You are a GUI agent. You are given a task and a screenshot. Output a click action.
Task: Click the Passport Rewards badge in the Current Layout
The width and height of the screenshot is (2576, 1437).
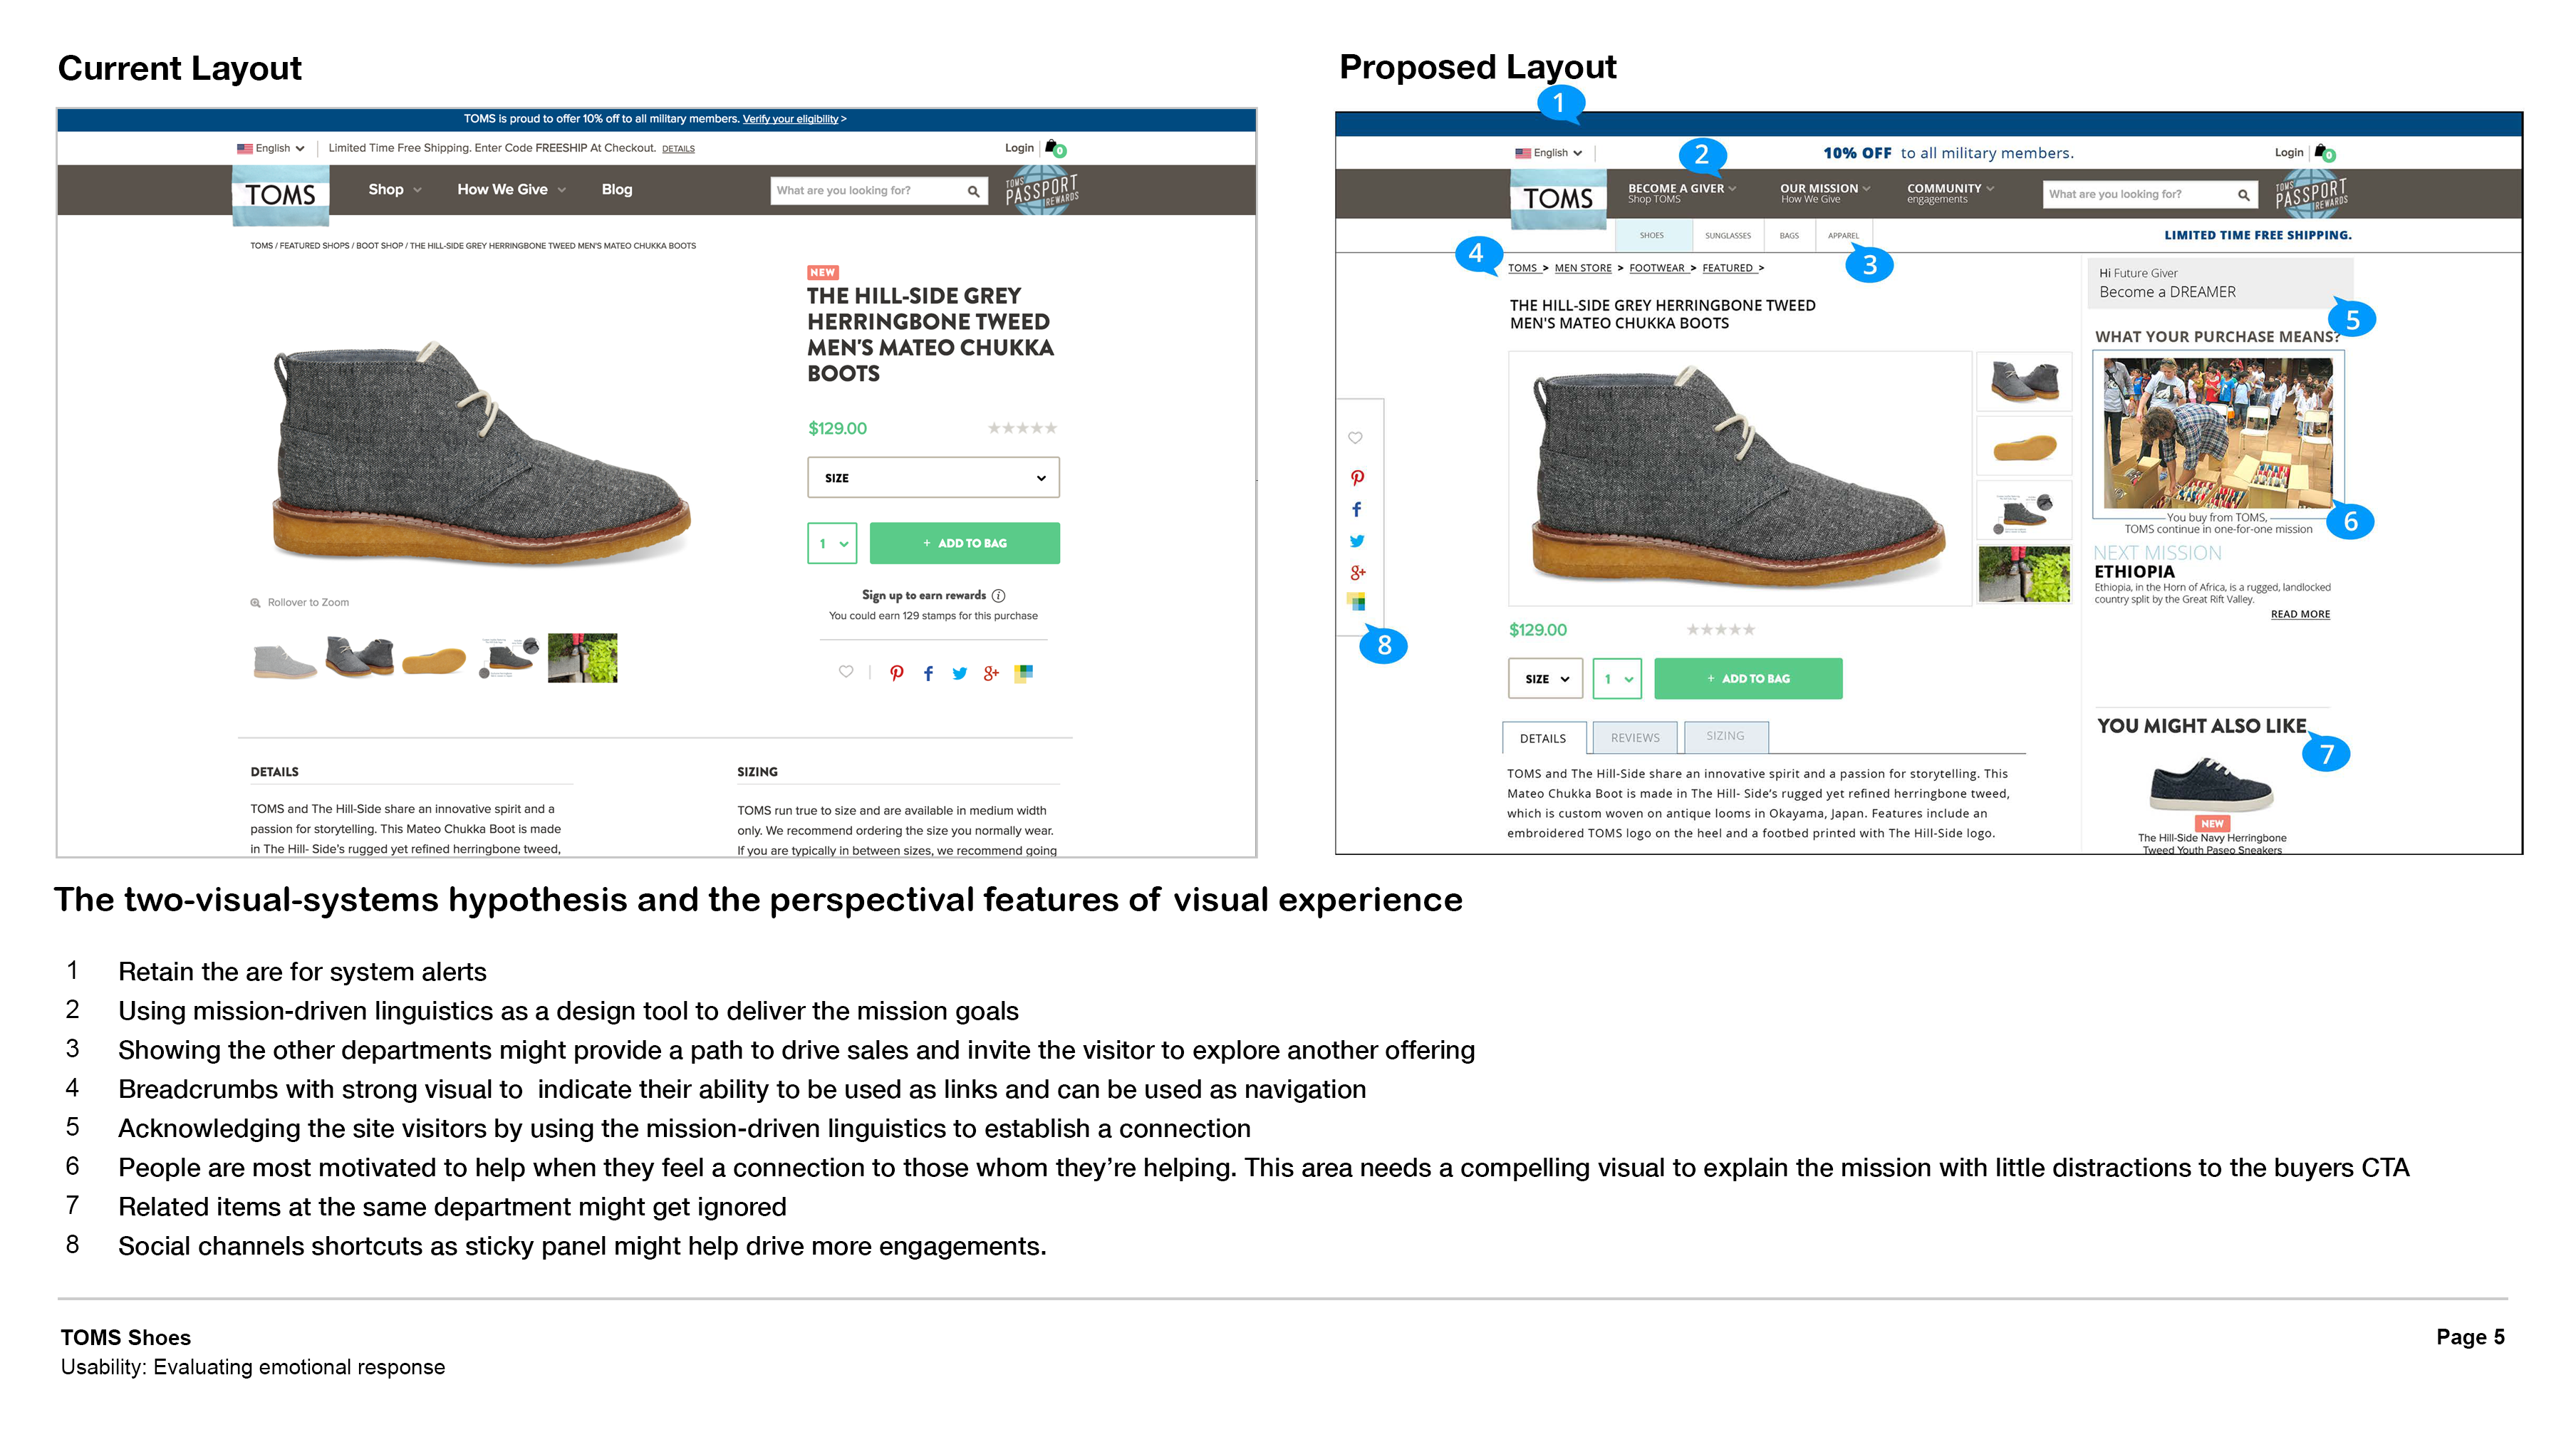1041,190
